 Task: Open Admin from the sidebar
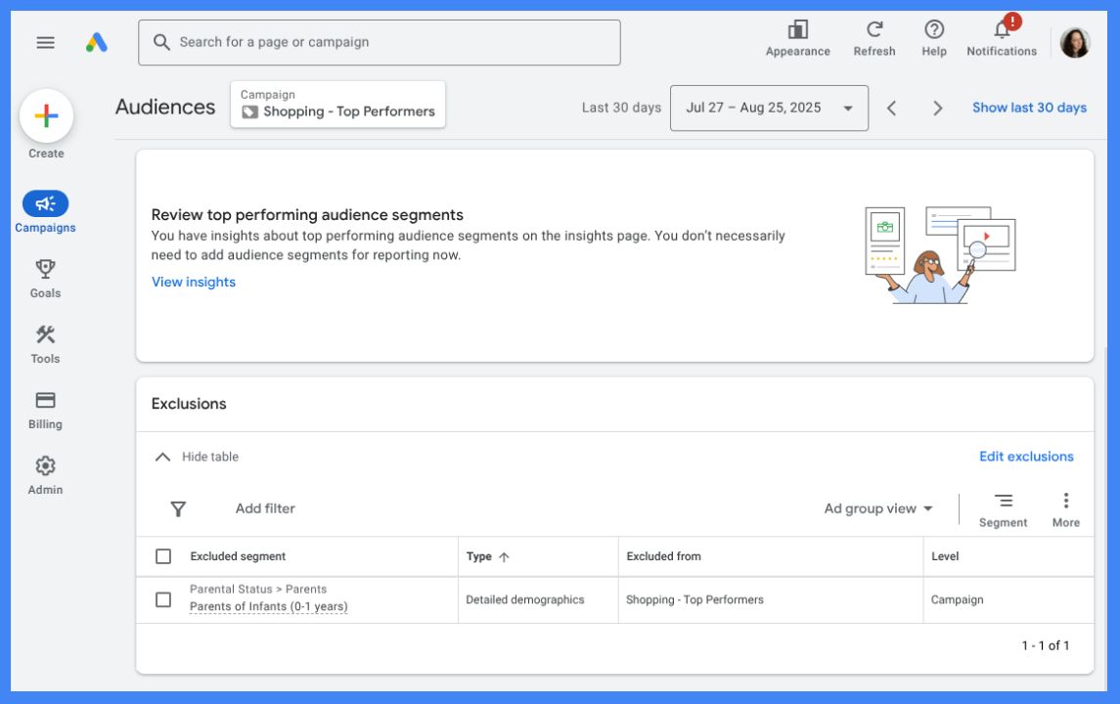[45, 467]
